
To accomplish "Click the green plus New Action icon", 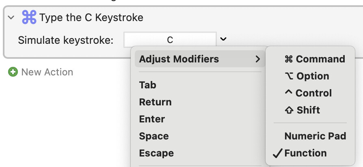I will pyautogui.click(x=13, y=72).
